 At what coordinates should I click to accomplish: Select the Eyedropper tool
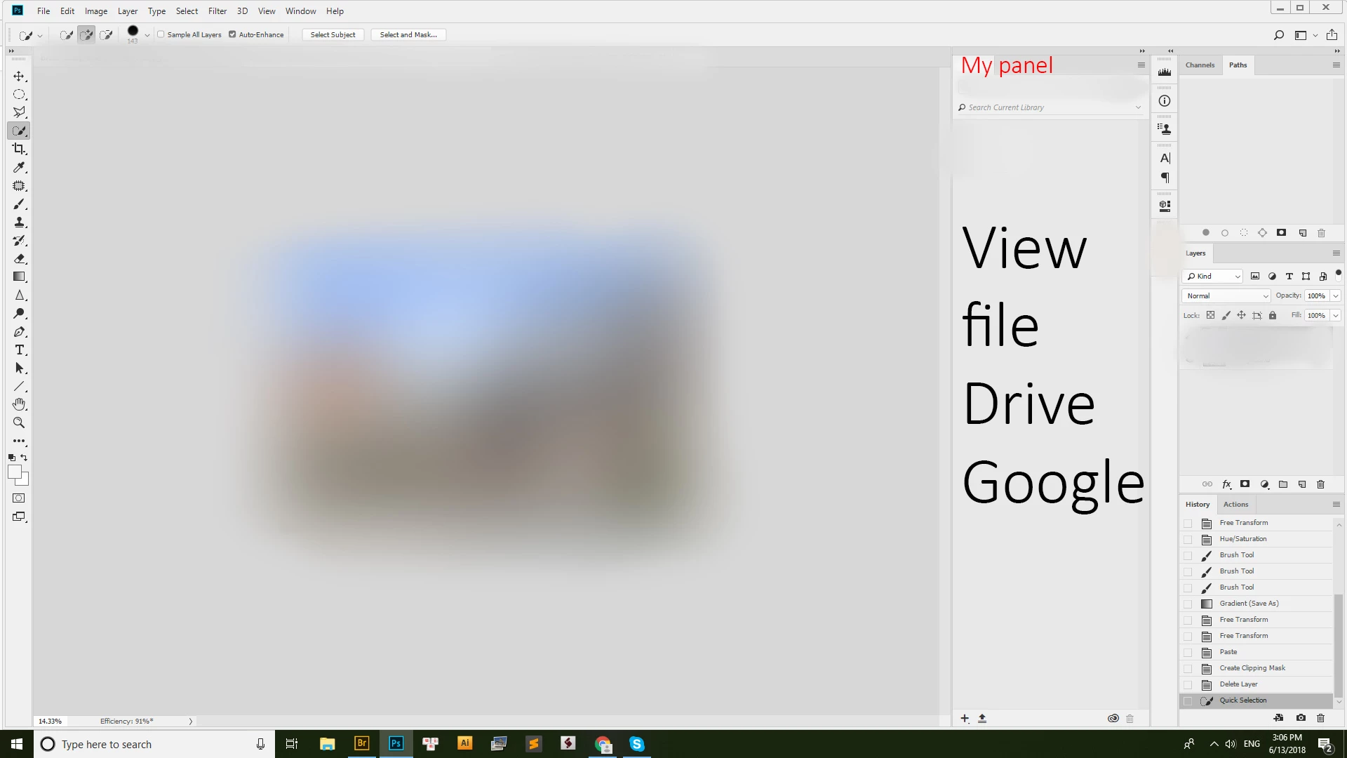pyautogui.click(x=19, y=167)
